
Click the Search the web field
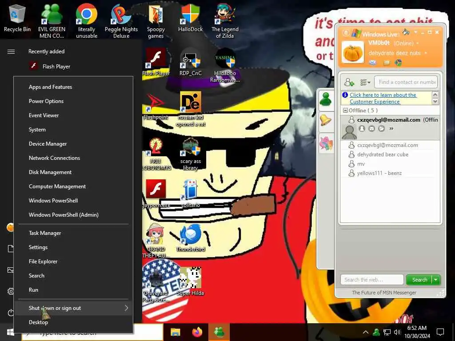click(x=372, y=280)
